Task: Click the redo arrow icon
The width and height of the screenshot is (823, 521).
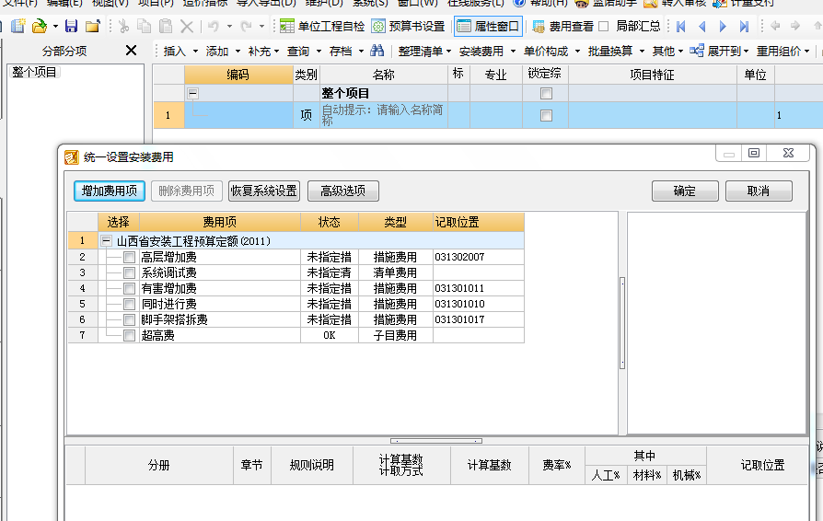Action: [246, 26]
